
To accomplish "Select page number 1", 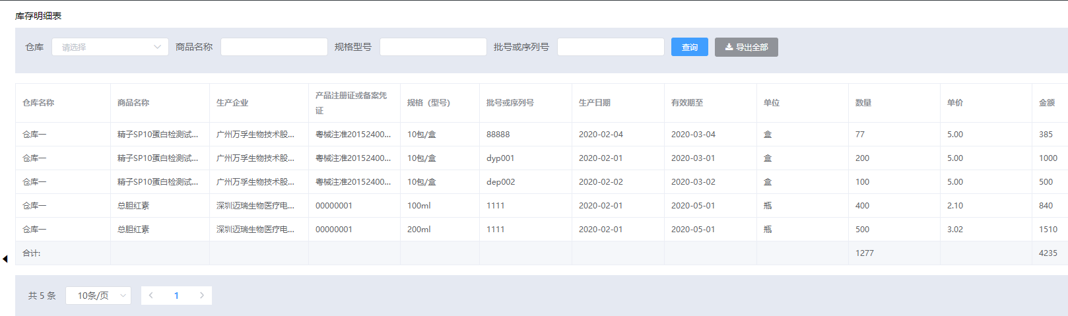I will tap(176, 296).
